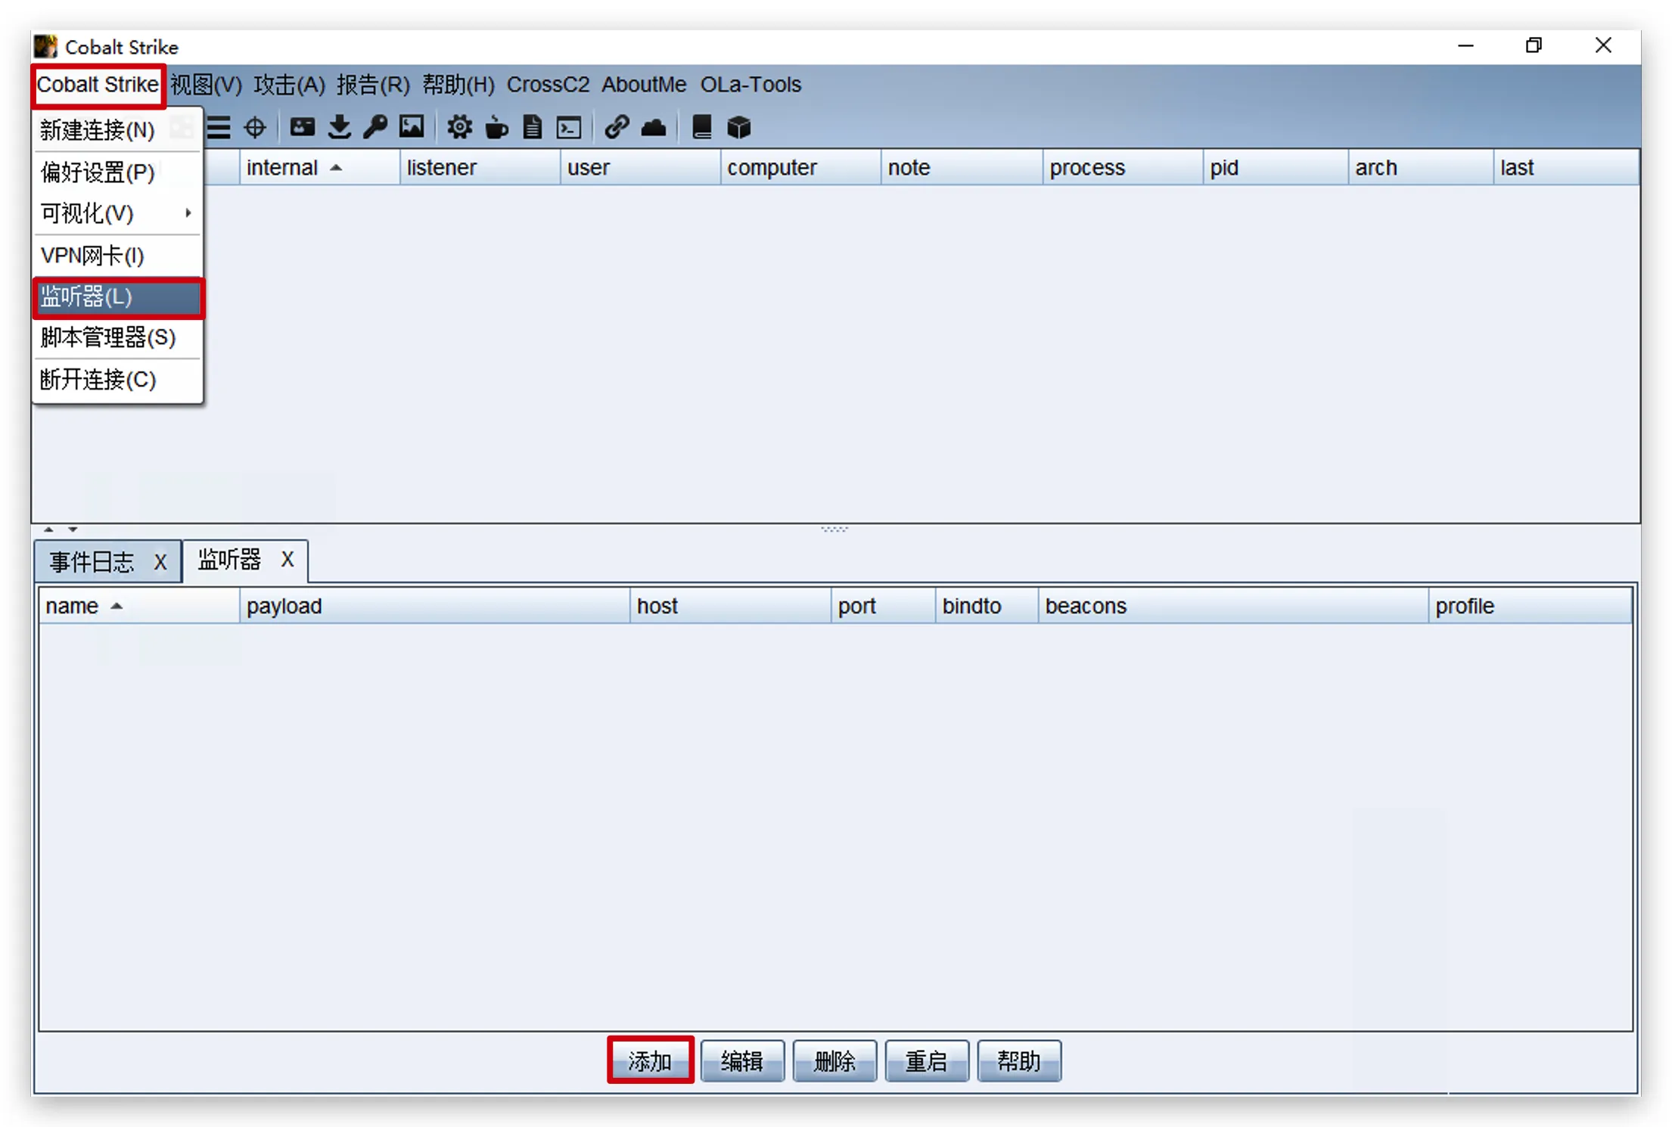
Task: Click the screenshots picture toolbar icon
Action: [412, 127]
